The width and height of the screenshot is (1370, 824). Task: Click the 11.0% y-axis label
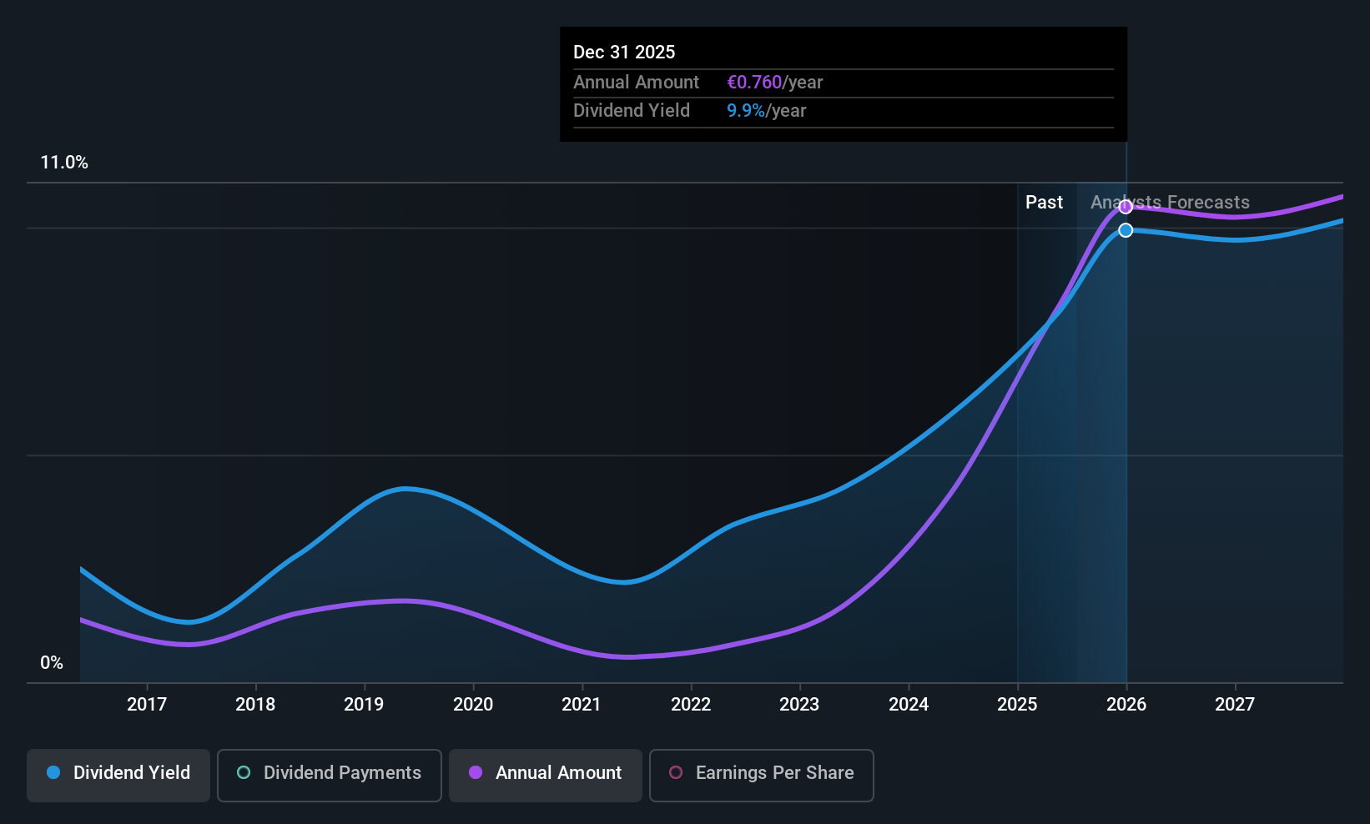[64, 163]
